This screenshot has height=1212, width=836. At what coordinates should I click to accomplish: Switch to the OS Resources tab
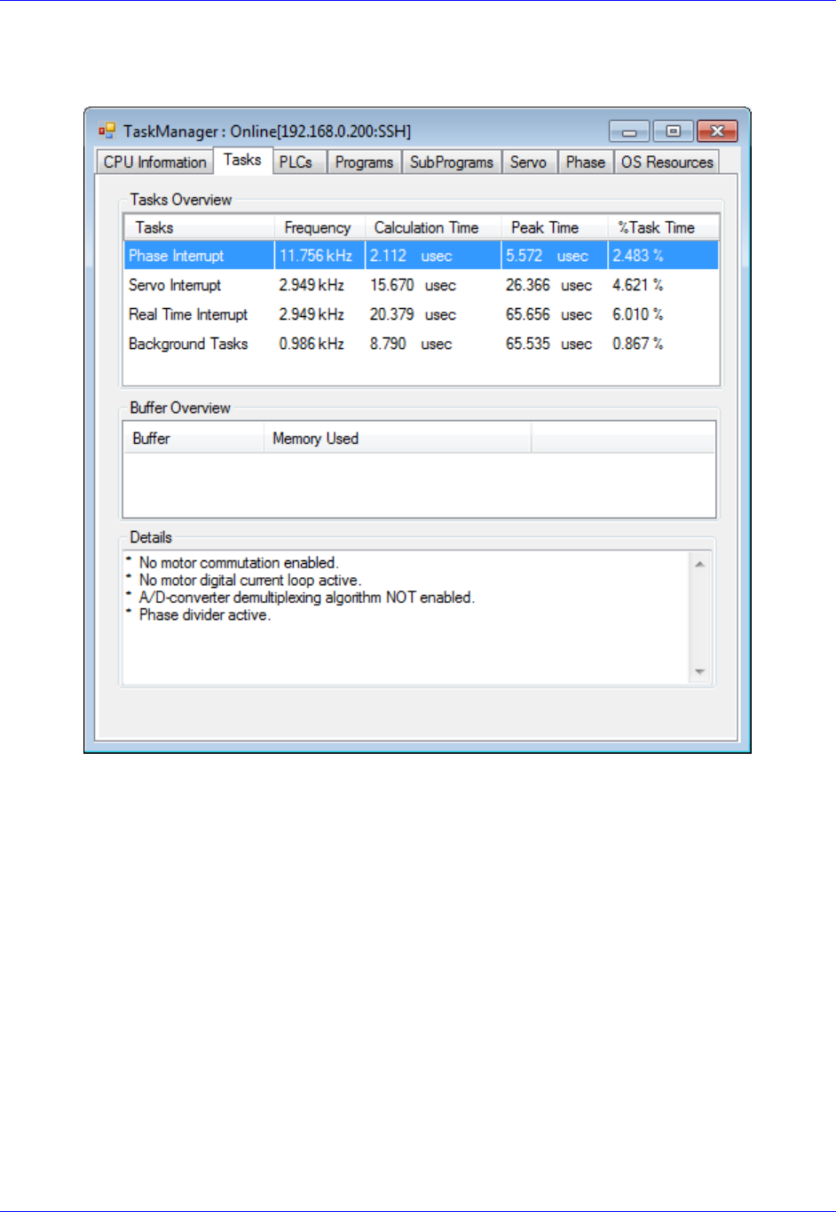(666, 162)
